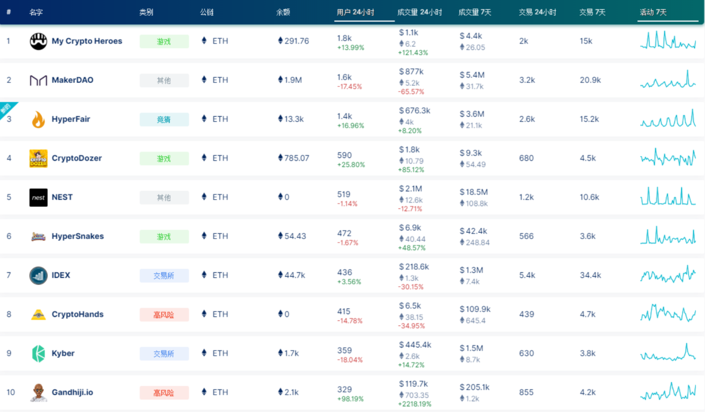Open the IDEX round logo icon

point(38,275)
